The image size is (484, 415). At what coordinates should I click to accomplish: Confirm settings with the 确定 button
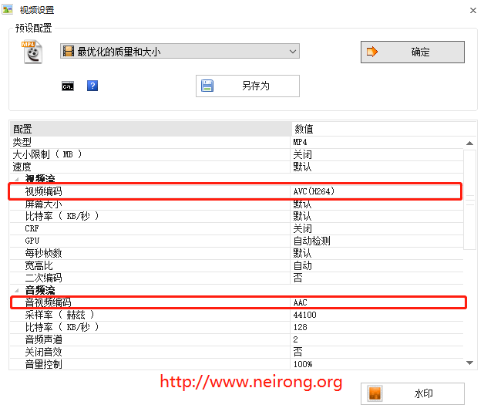[x=412, y=52]
